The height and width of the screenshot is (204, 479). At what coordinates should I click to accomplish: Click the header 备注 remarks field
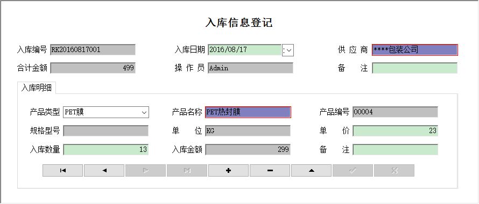tap(415, 68)
